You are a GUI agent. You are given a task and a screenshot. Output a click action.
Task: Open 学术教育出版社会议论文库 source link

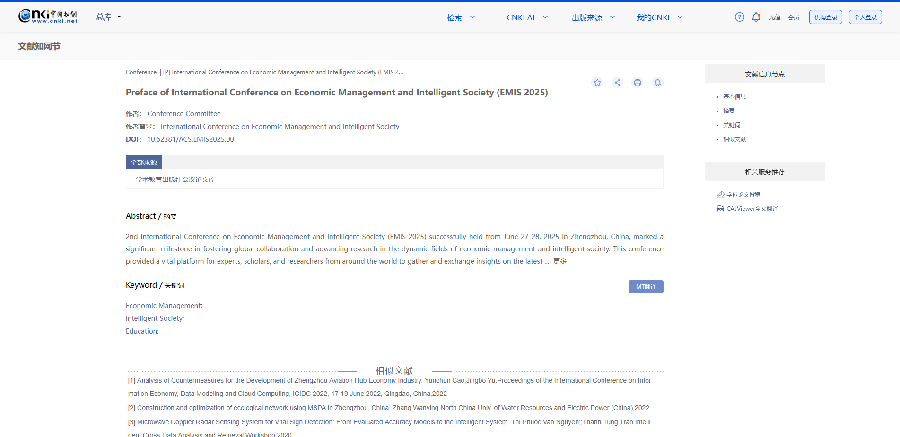pyautogui.click(x=175, y=180)
